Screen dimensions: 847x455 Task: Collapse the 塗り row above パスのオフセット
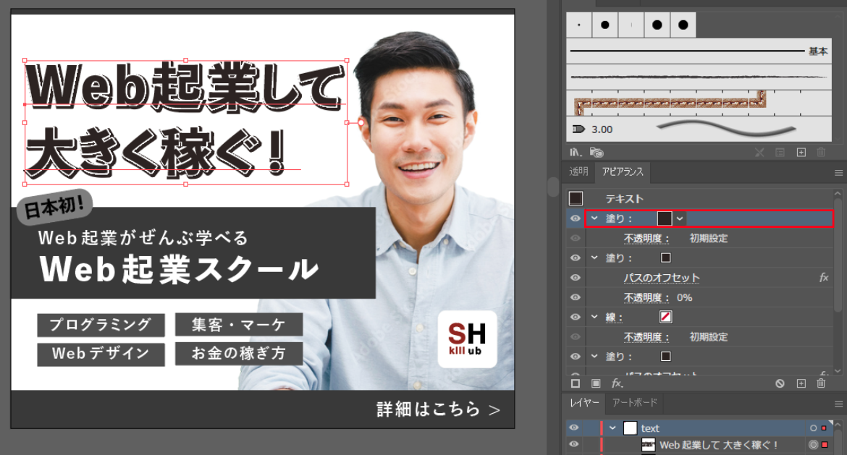point(595,258)
